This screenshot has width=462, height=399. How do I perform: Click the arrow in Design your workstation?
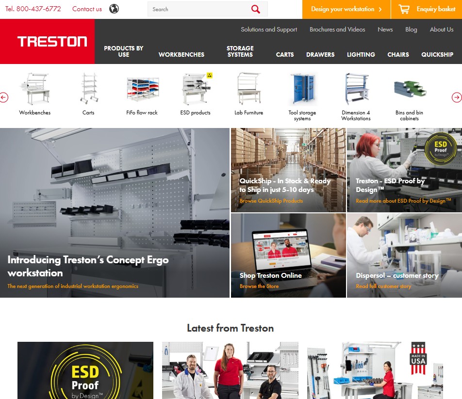(380, 9)
